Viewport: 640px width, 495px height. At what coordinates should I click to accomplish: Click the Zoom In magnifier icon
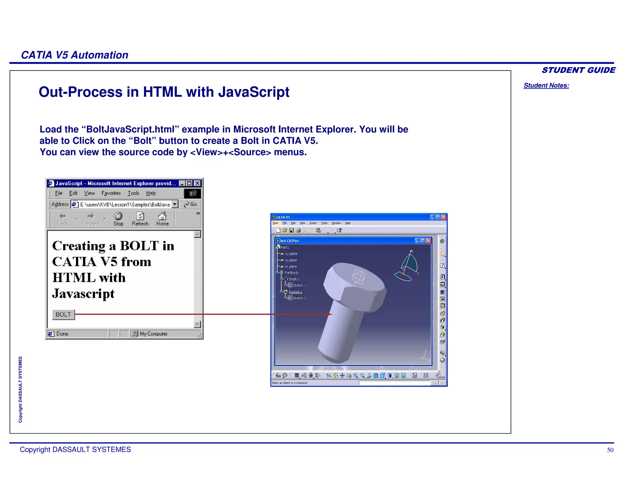tap(356, 375)
